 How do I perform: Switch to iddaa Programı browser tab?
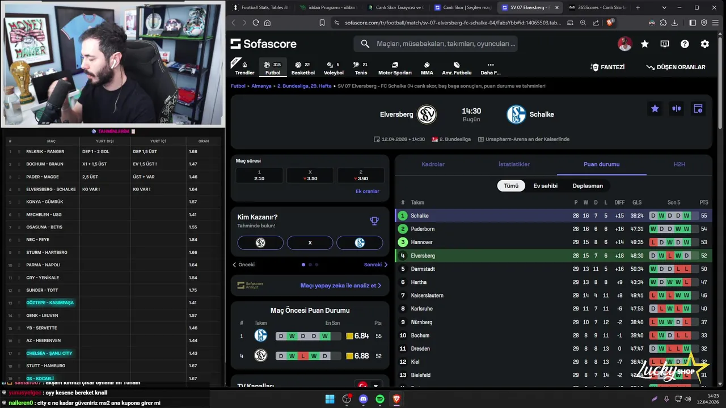click(x=328, y=7)
